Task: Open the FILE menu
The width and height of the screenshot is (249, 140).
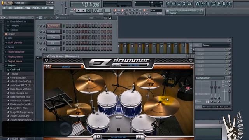Action: tap(5, 8)
